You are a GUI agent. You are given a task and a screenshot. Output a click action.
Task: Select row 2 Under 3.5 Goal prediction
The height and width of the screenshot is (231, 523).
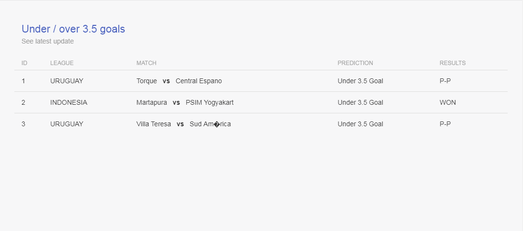(360, 102)
